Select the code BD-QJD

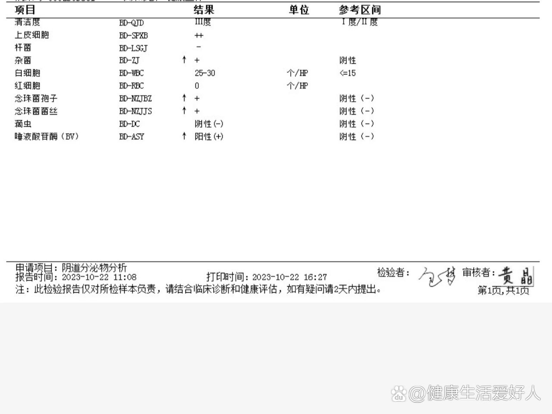coord(132,23)
